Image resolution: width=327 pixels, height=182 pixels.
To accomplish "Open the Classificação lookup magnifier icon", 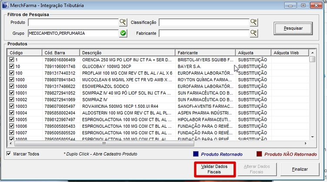I will [x=254, y=22].
